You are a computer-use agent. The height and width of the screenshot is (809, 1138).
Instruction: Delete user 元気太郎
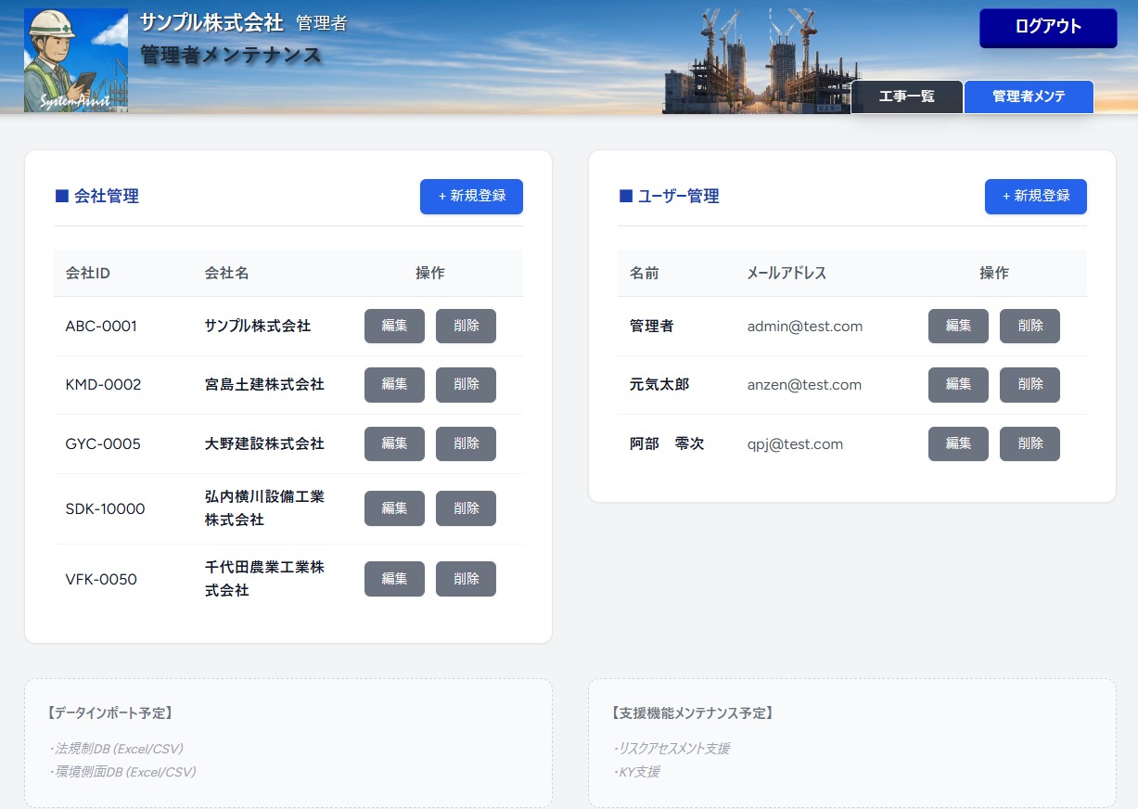1029,385
